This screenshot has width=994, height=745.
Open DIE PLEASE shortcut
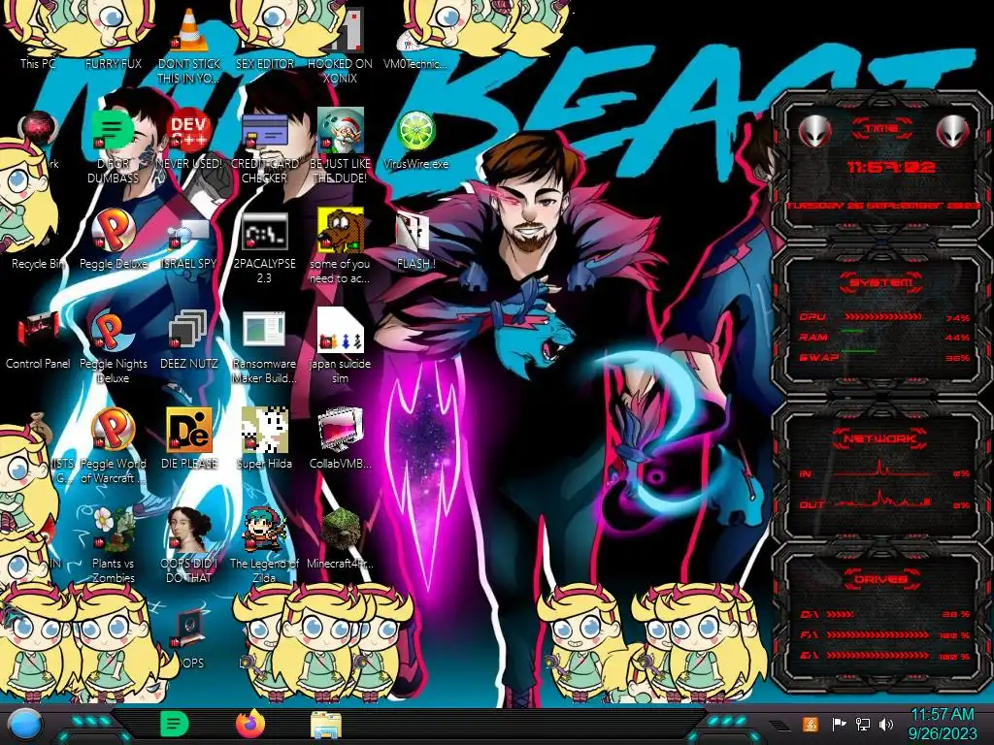click(x=189, y=438)
